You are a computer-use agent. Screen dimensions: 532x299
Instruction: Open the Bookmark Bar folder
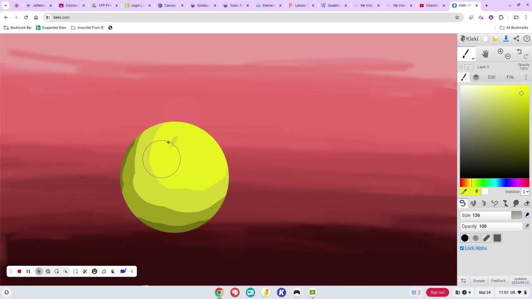click(x=17, y=27)
